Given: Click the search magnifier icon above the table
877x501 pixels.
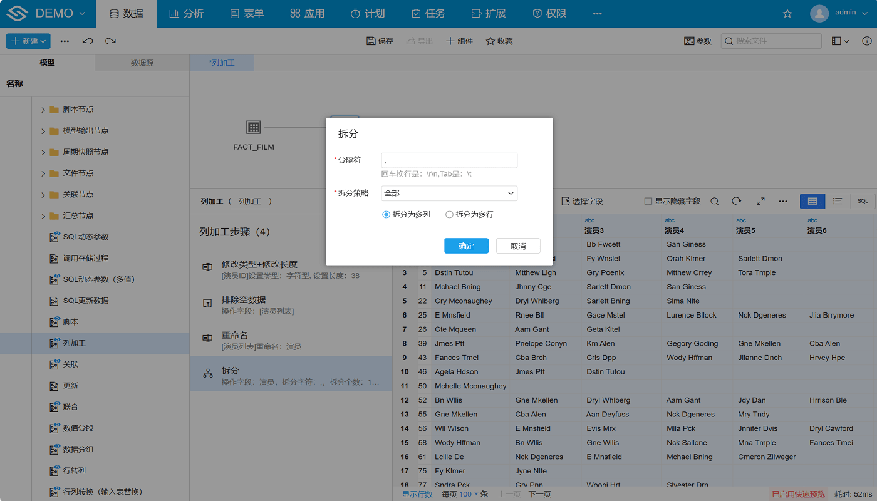Looking at the screenshot, I should click(x=715, y=201).
